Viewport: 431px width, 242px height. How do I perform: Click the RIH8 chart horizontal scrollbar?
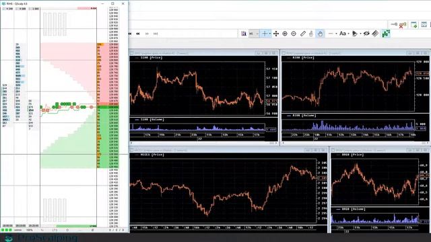click(356, 143)
